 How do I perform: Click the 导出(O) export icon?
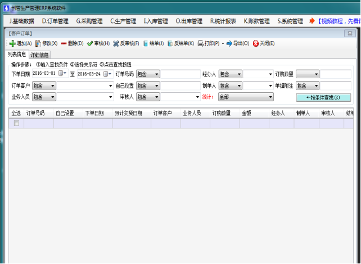(229, 43)
